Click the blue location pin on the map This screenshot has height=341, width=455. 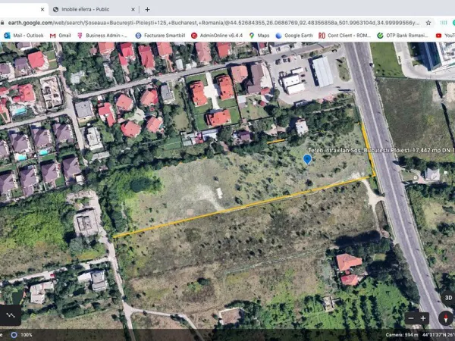pyautogui.click(x=307, y=159)
